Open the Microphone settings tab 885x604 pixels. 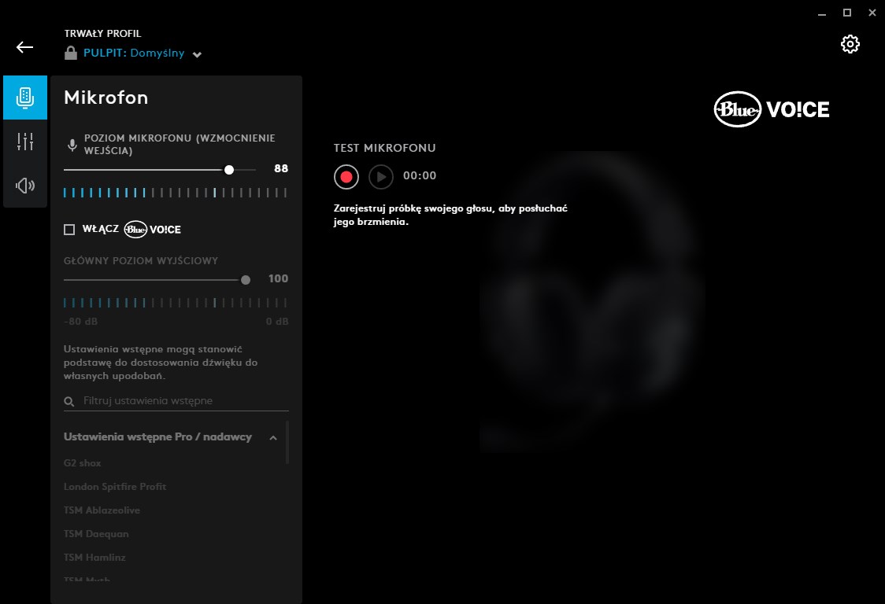point(25,98)
